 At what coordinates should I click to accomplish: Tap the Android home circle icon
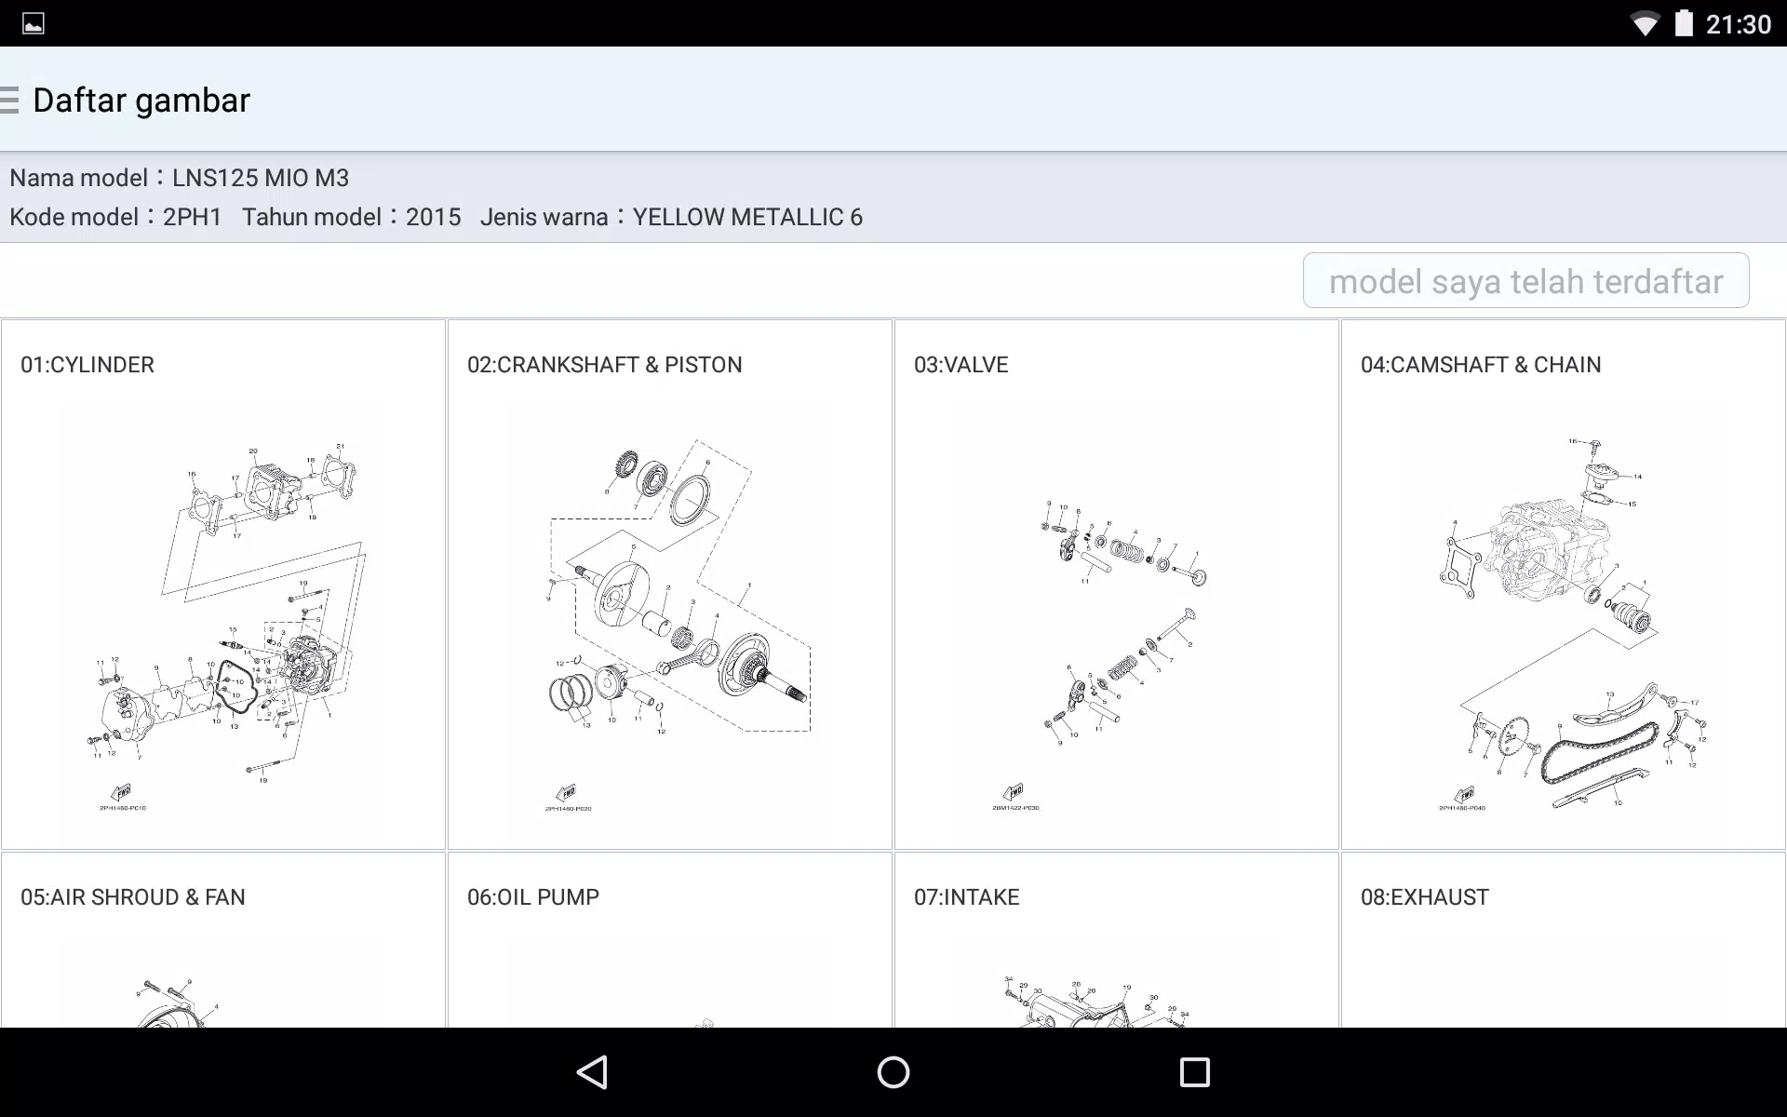(x=893, y=1072)
